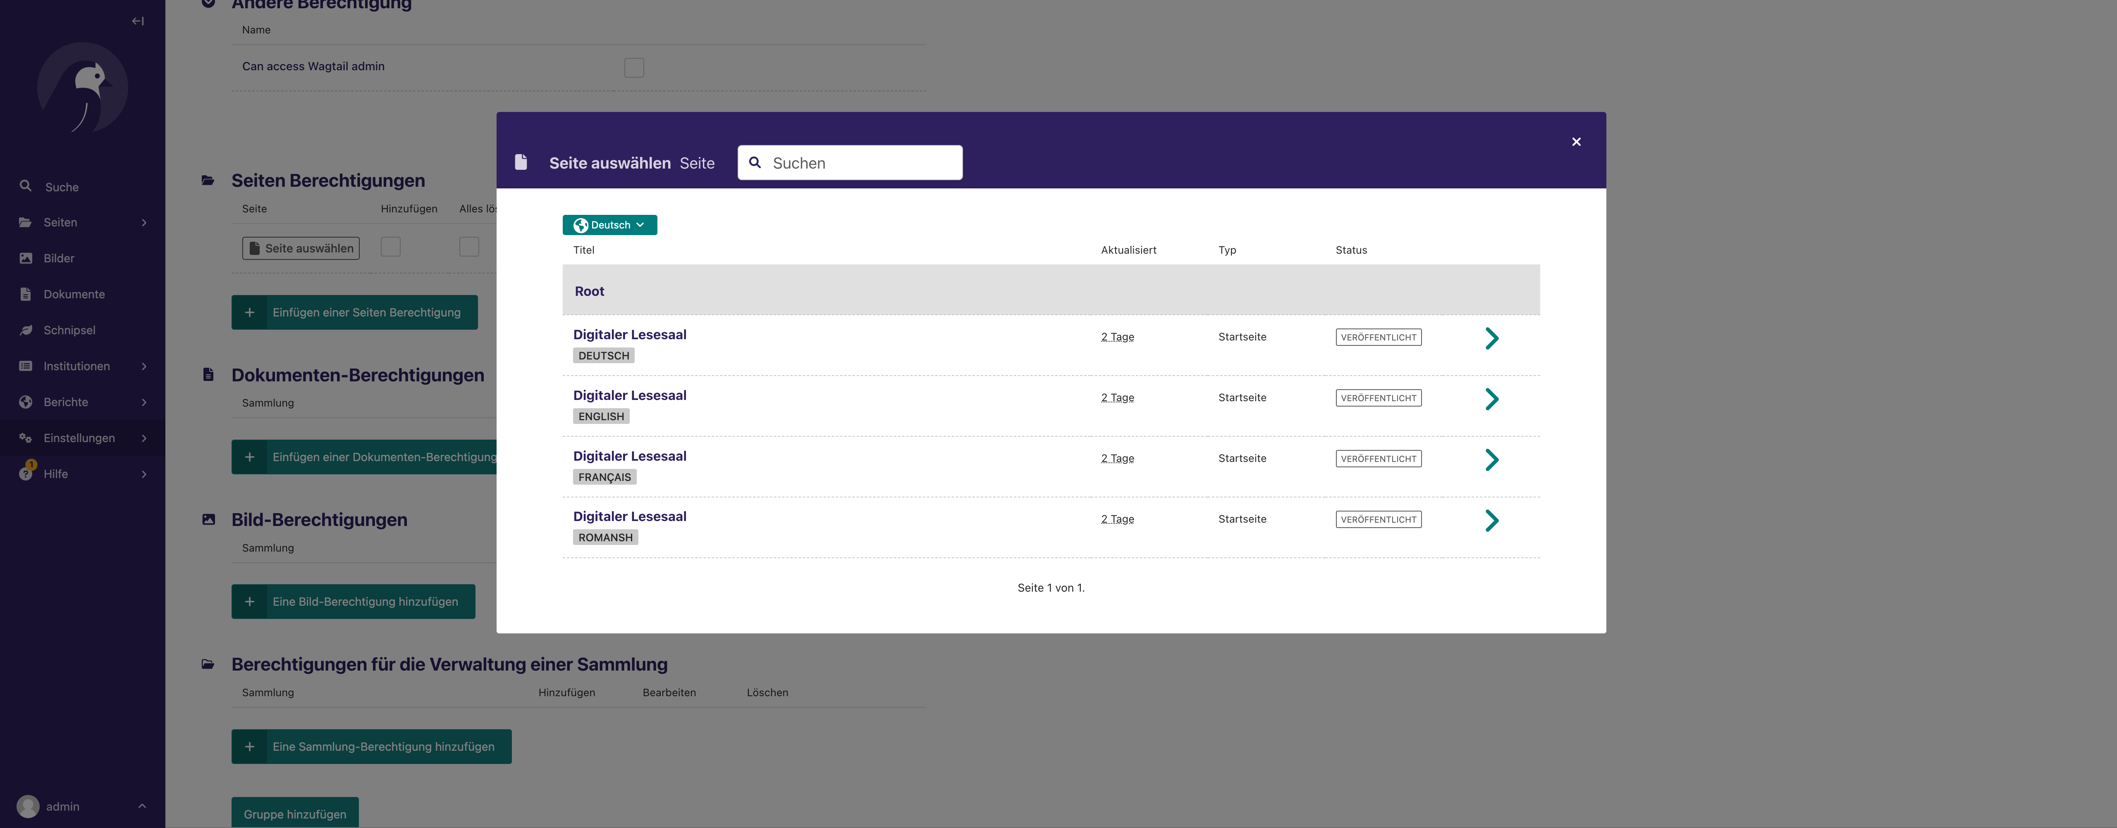Click Eine Bild-Berechtigung hinzufügen button
2117x828 pixels.
coord(354,601)
